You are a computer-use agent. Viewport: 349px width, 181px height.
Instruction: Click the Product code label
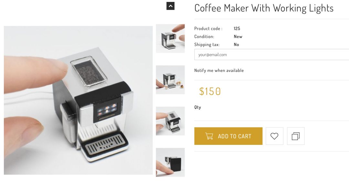click(208, 28)
